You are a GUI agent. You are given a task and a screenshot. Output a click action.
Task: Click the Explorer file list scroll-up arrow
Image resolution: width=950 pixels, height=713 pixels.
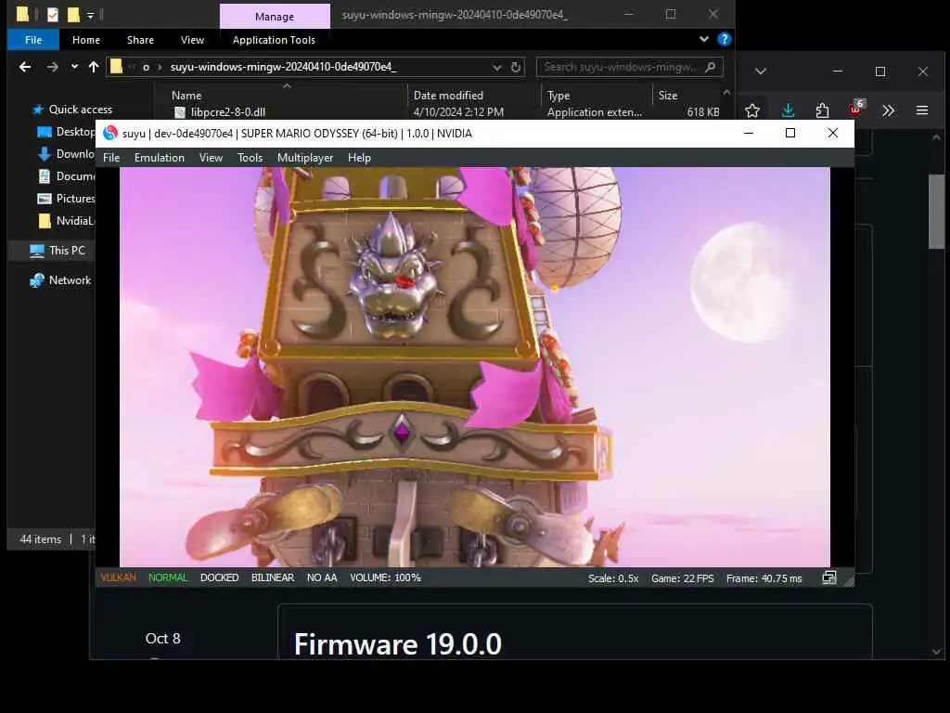[x=726, y=92]
